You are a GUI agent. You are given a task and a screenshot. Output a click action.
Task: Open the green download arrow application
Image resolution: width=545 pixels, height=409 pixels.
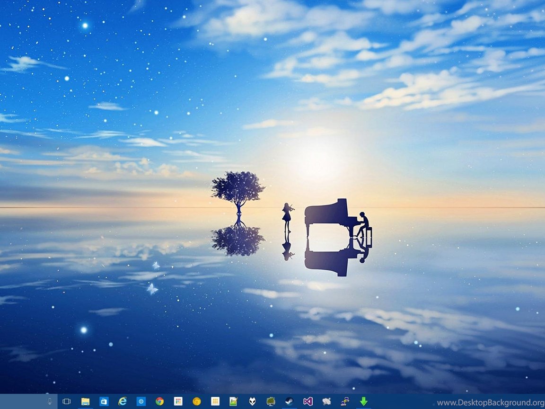tap(363, 402)
